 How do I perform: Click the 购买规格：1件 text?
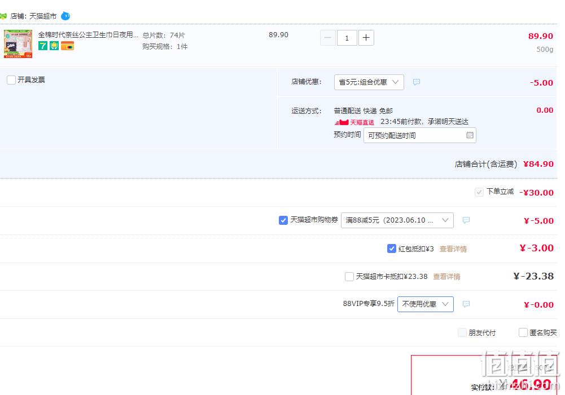165,47
